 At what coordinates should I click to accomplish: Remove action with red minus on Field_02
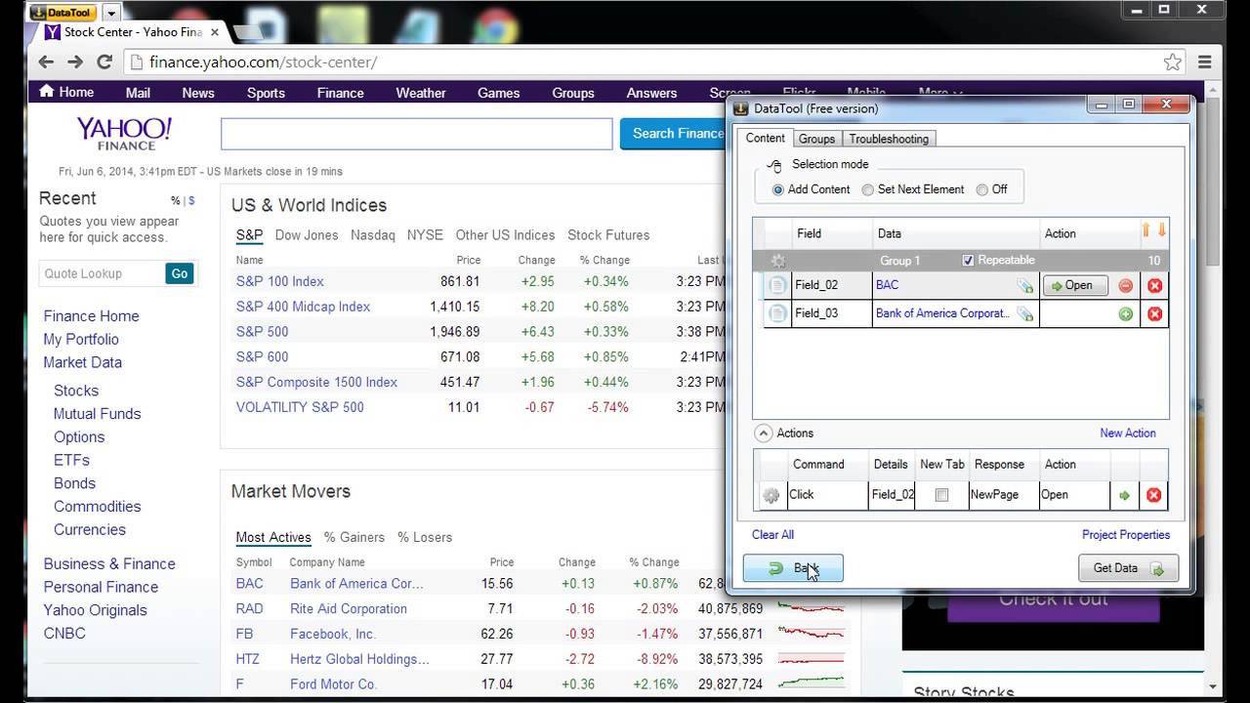click(x=1126, y=286)
